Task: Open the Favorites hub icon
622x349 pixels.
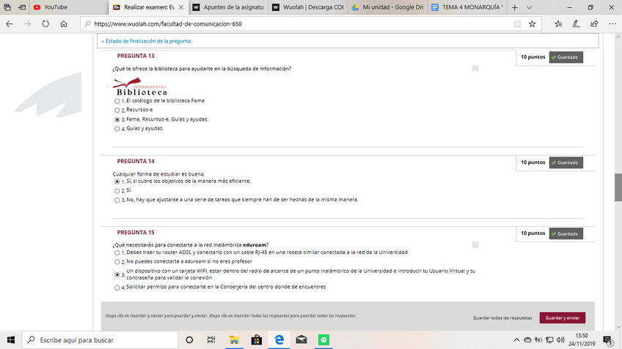Action: [558, 23]
